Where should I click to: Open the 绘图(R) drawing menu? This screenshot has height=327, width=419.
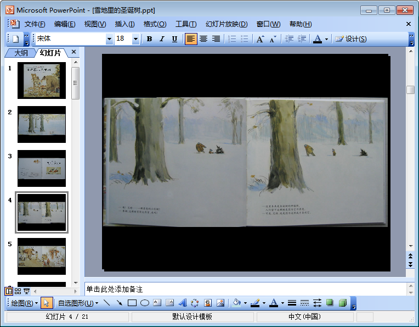(x=25, y=303)
